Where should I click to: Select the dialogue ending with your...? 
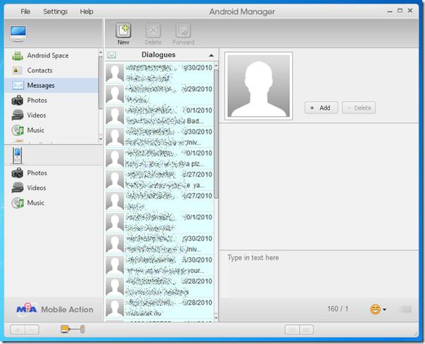click(159, 265)
